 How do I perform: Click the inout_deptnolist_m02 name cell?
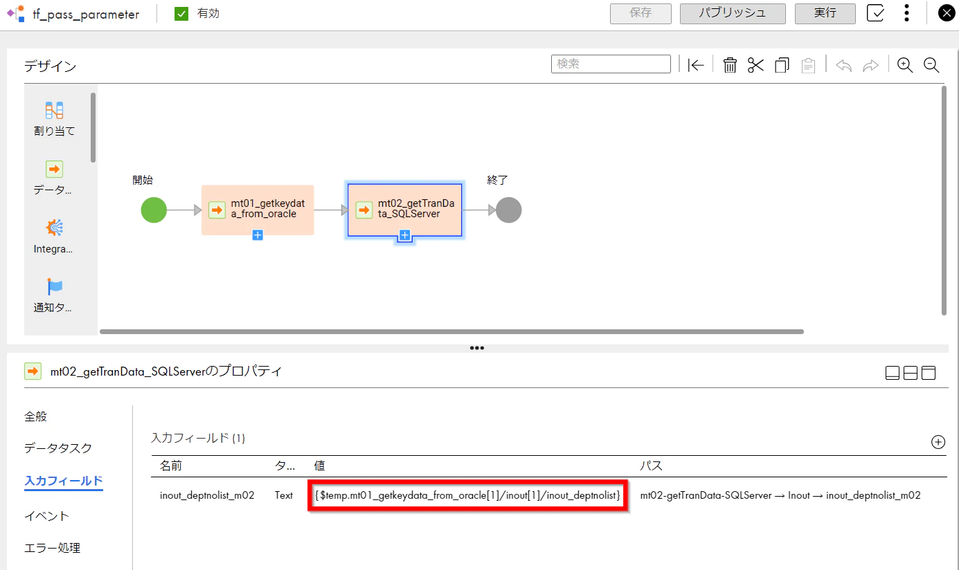[x=207, y=495]
